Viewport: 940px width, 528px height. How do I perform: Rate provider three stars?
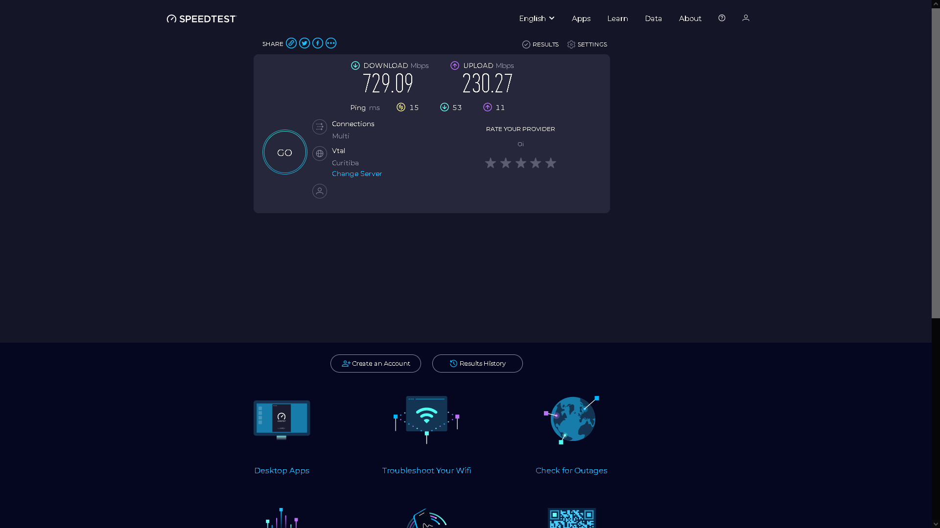tap(521, 163)
